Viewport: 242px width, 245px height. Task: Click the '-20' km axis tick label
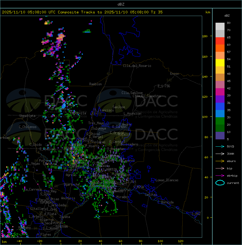click(x=40, y=241)
